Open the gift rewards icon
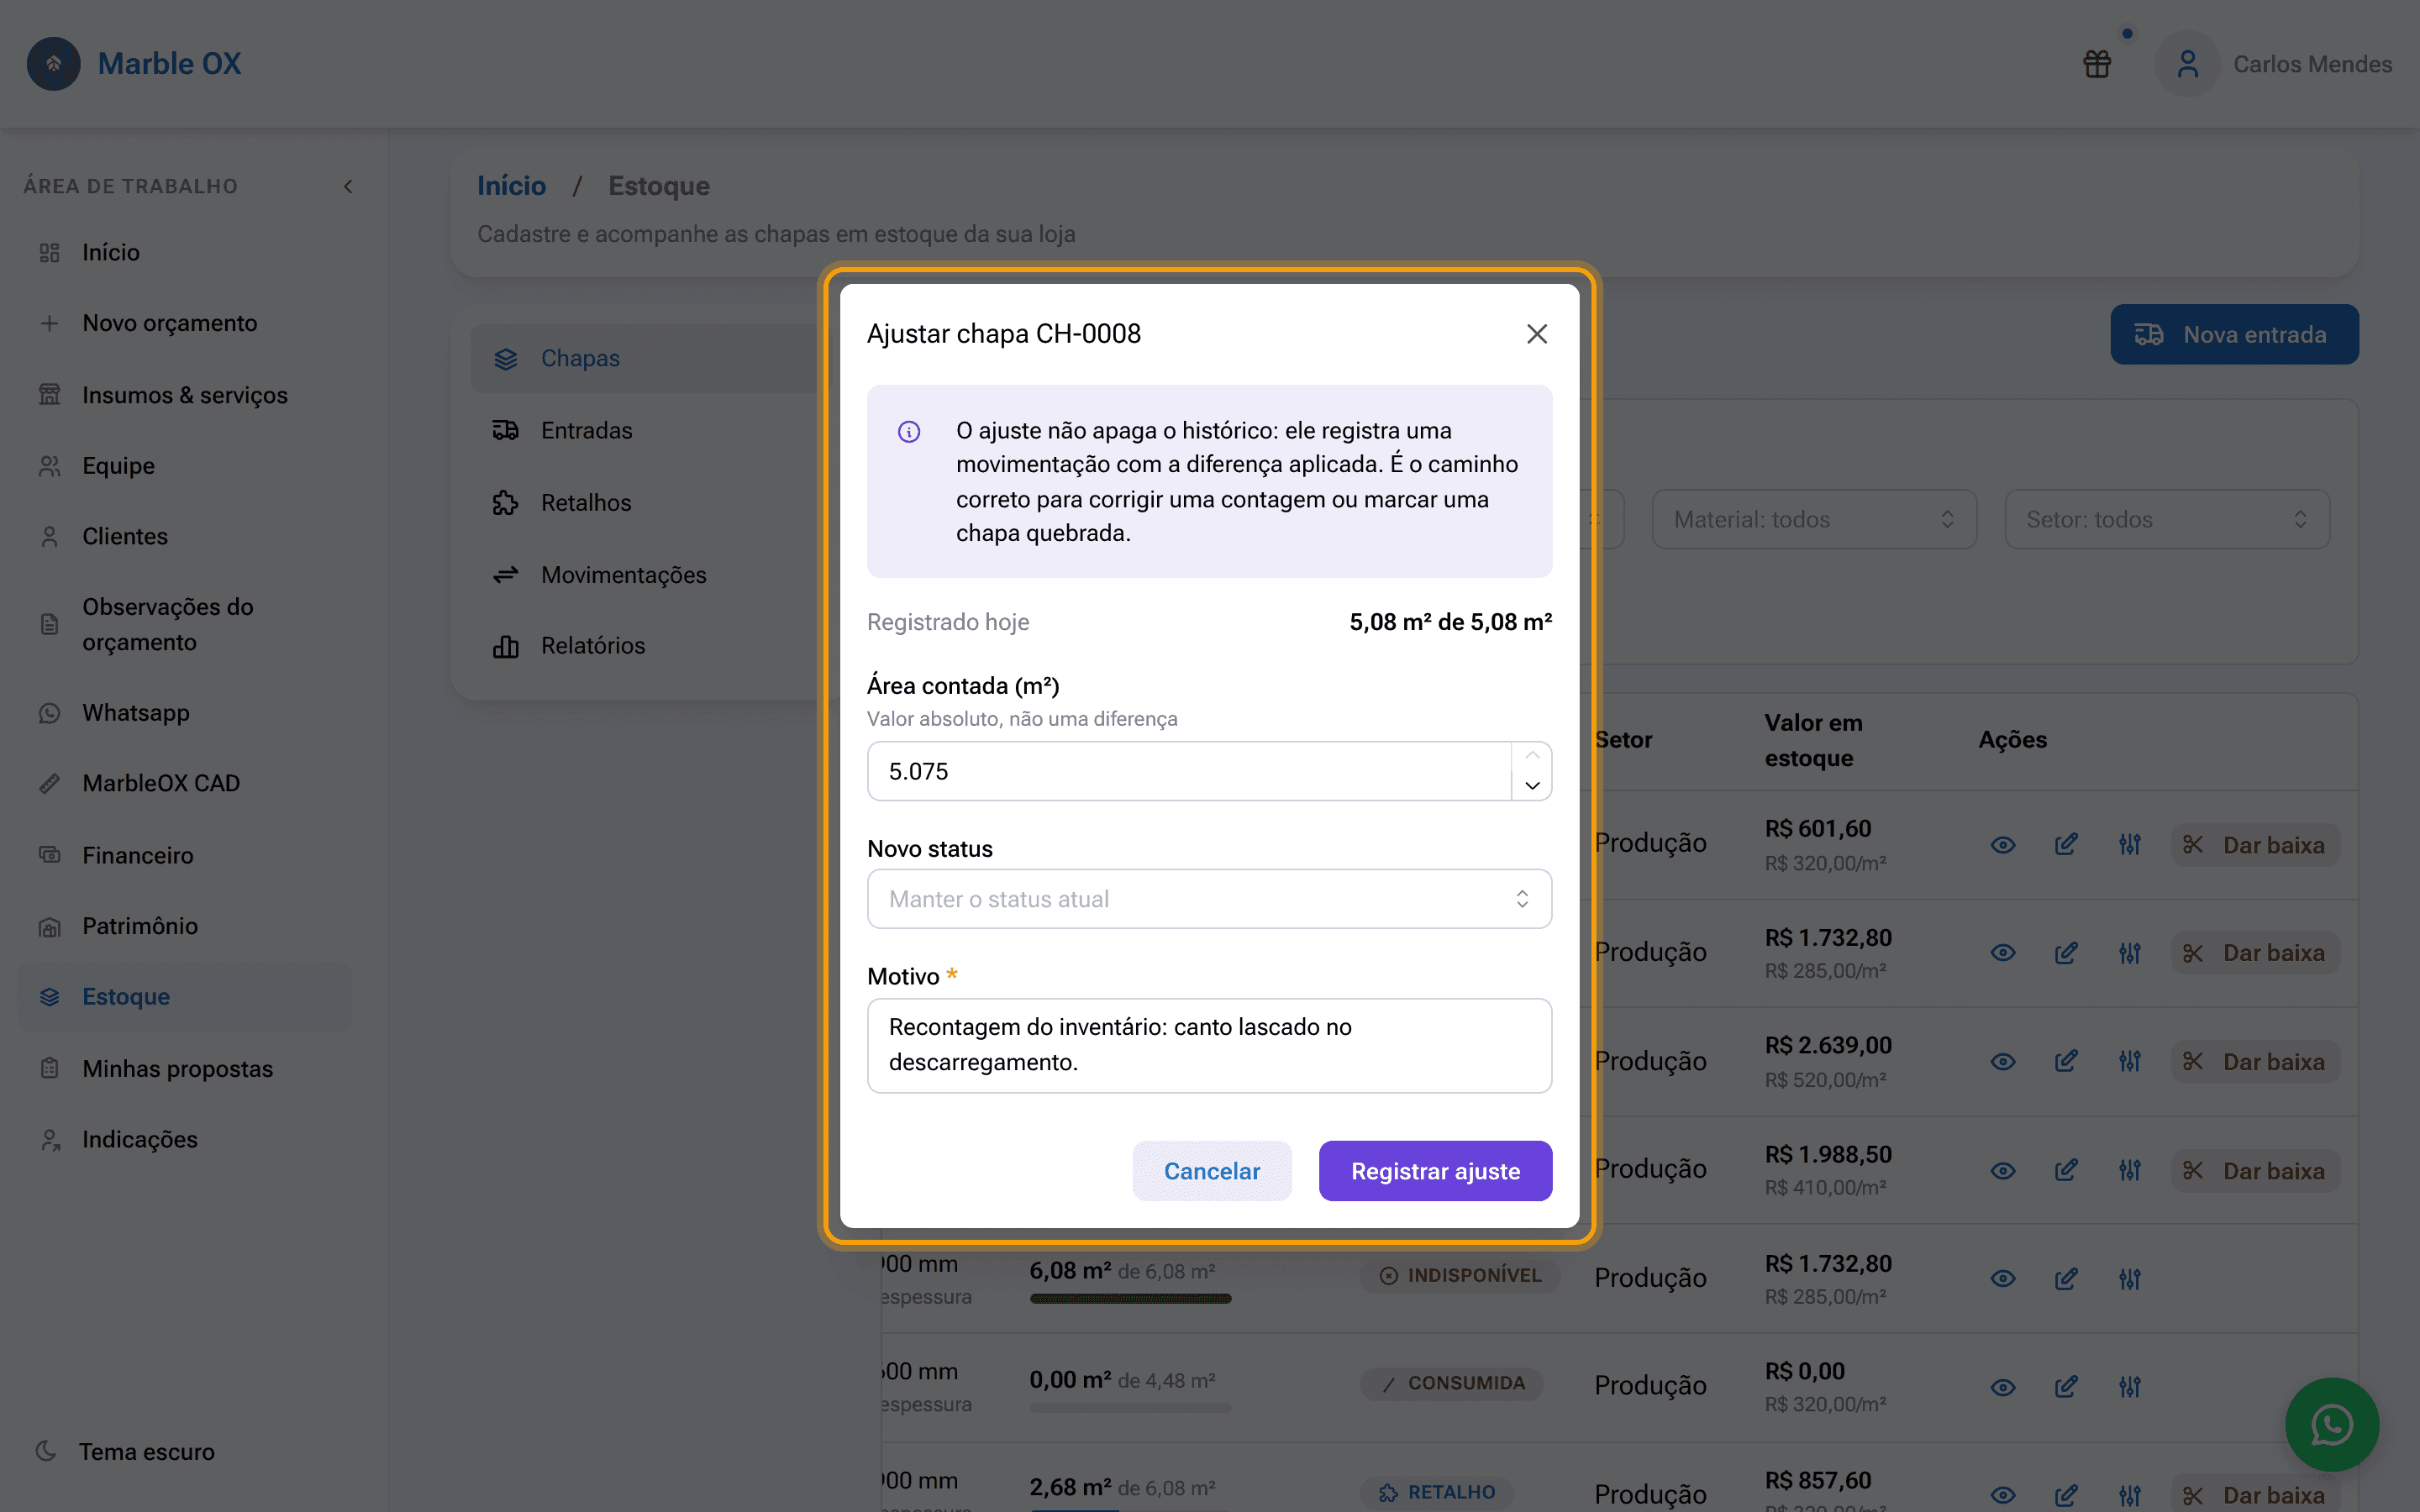2420x1512 pixels. [x=2097, y=64]
